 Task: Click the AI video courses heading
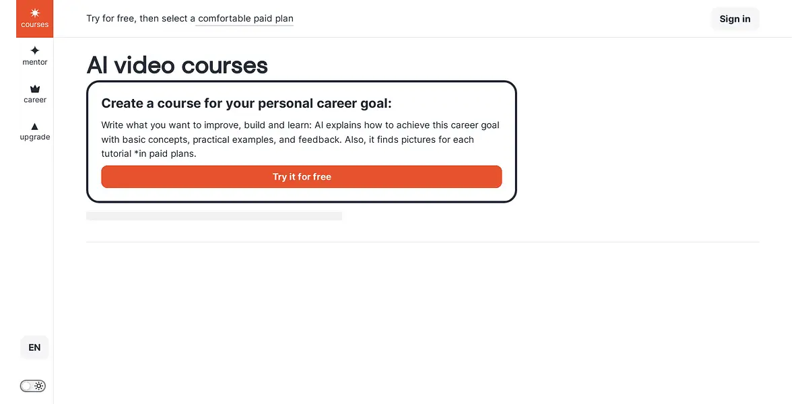pos(177,65)
